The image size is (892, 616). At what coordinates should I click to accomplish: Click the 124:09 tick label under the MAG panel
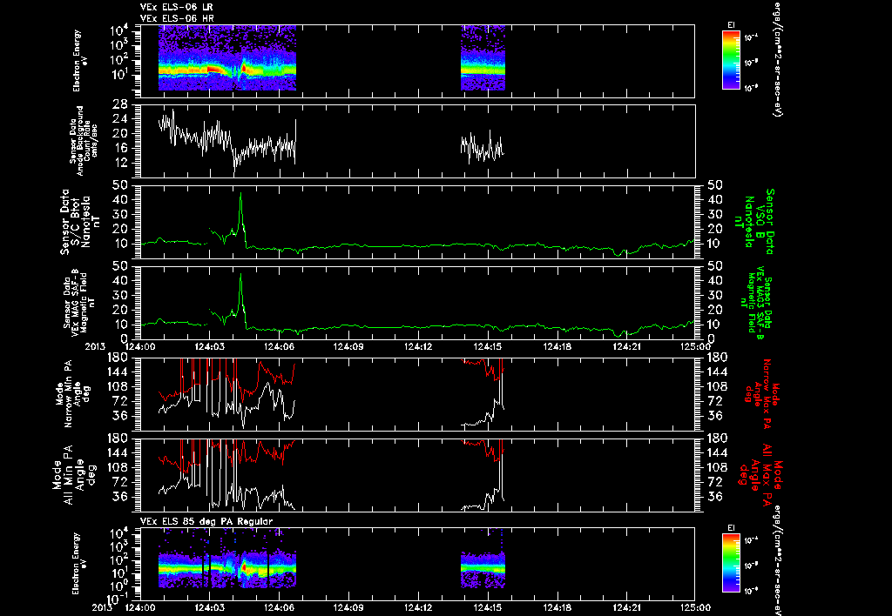coord(348,346)
